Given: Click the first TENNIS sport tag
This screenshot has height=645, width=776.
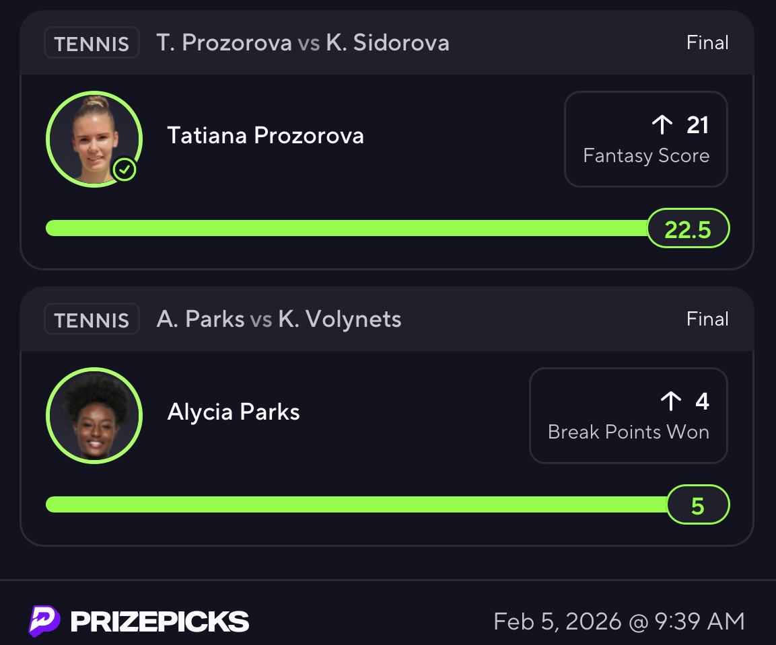Looking at the screenshot, I should [92, 43].
